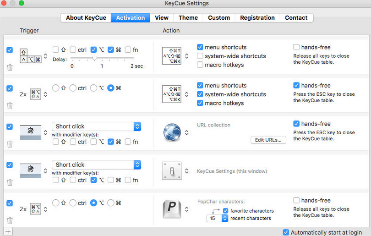Add a new trigger with the plus button

point(8,231)
